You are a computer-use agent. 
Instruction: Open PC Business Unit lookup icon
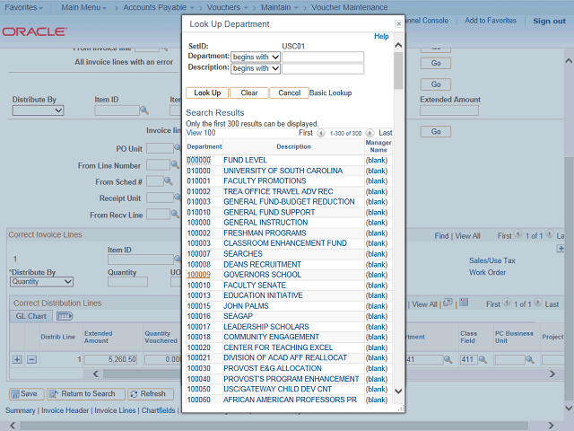click(529, 359)
